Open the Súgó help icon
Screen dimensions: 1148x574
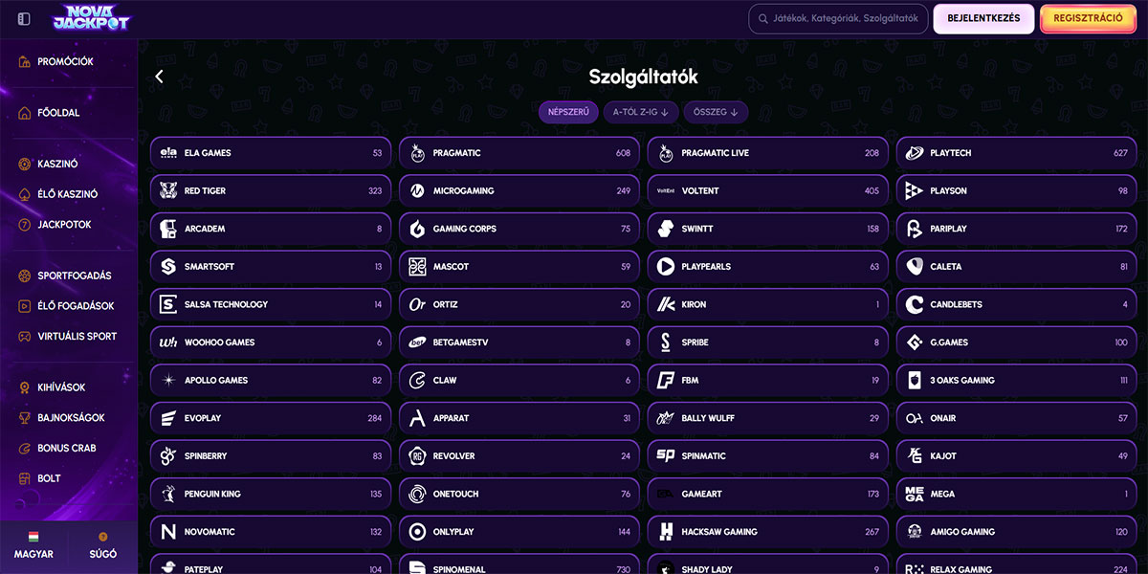coord(102,538)
